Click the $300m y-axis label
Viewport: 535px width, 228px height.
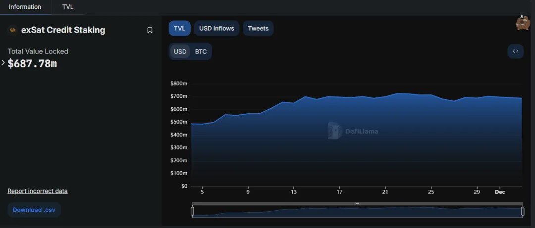[179, 147]
